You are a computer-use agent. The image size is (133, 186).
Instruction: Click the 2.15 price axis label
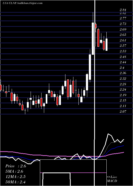(x=123, y=100)
